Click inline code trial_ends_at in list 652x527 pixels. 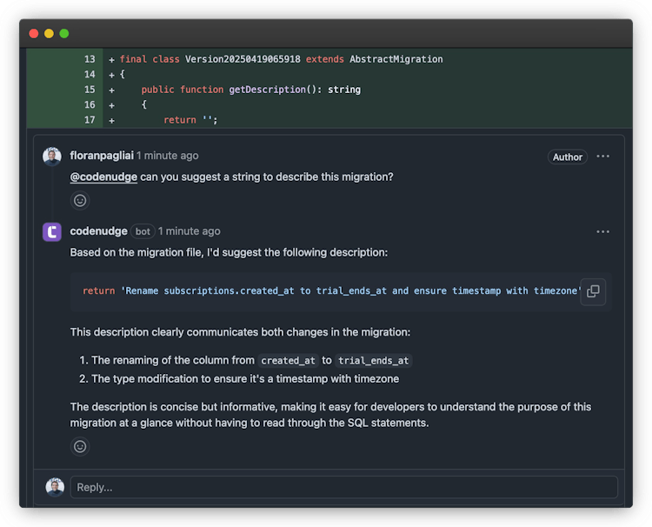373,361
